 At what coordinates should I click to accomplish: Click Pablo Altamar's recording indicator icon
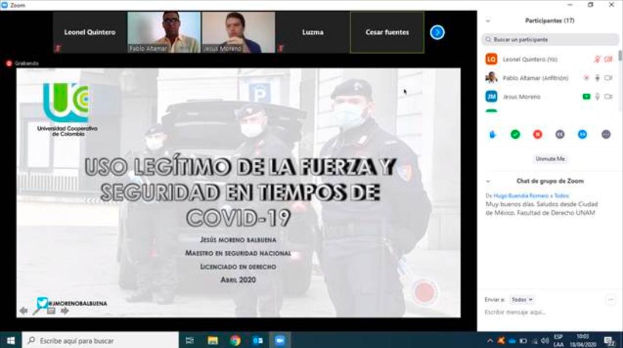tap(586, 78)
